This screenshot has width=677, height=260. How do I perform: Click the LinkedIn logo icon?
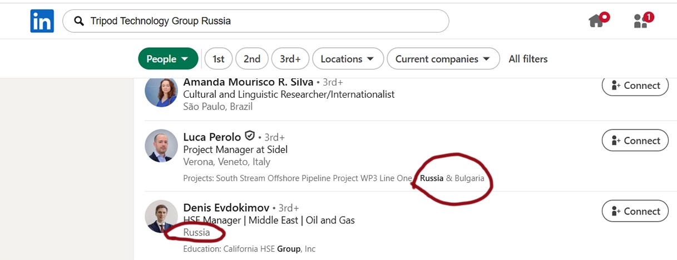[42, 21]
